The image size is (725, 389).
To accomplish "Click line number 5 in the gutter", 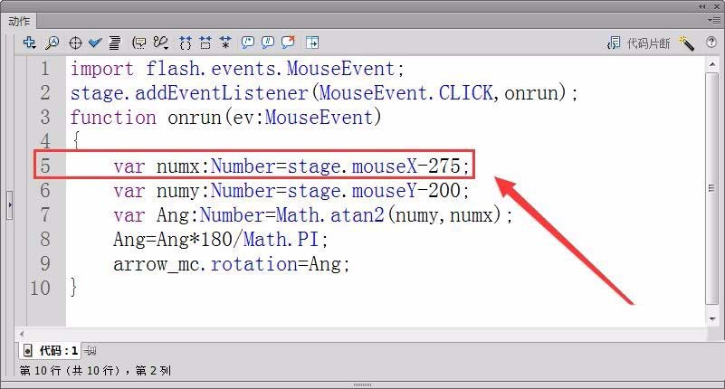I will (x=45, y=166).
